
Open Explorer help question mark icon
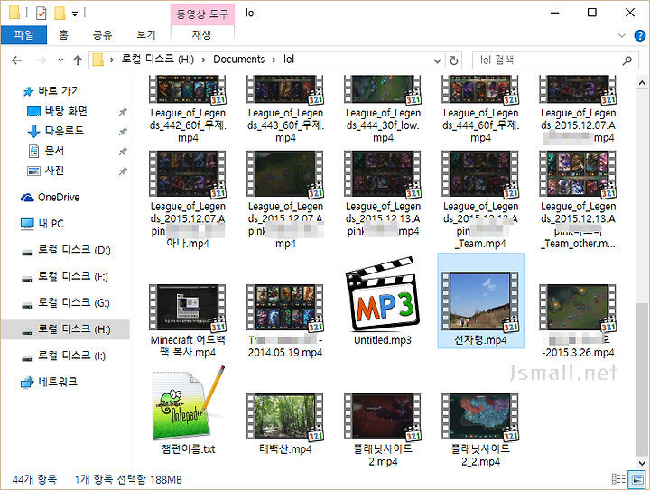640,35
